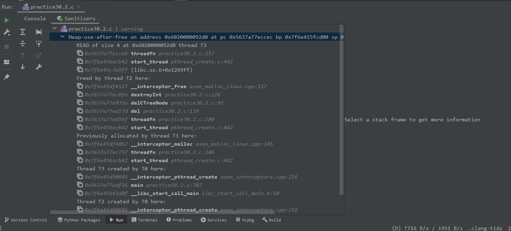Click the address '0x5637a77ea57d'
The image size is (511, 231).
[x=106, y=111]
